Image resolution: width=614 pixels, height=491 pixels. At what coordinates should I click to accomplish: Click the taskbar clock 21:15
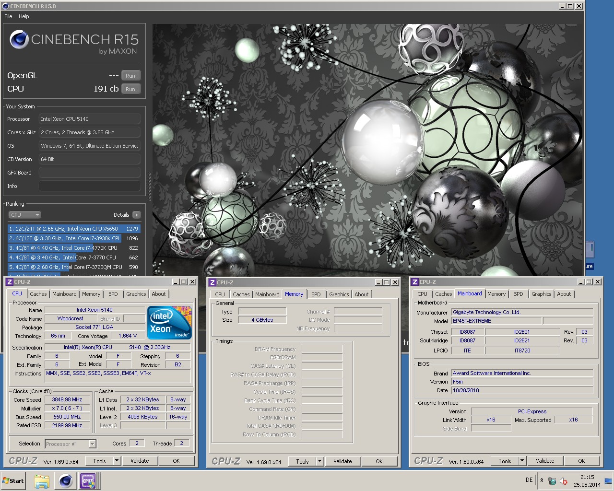pos(587,477)
